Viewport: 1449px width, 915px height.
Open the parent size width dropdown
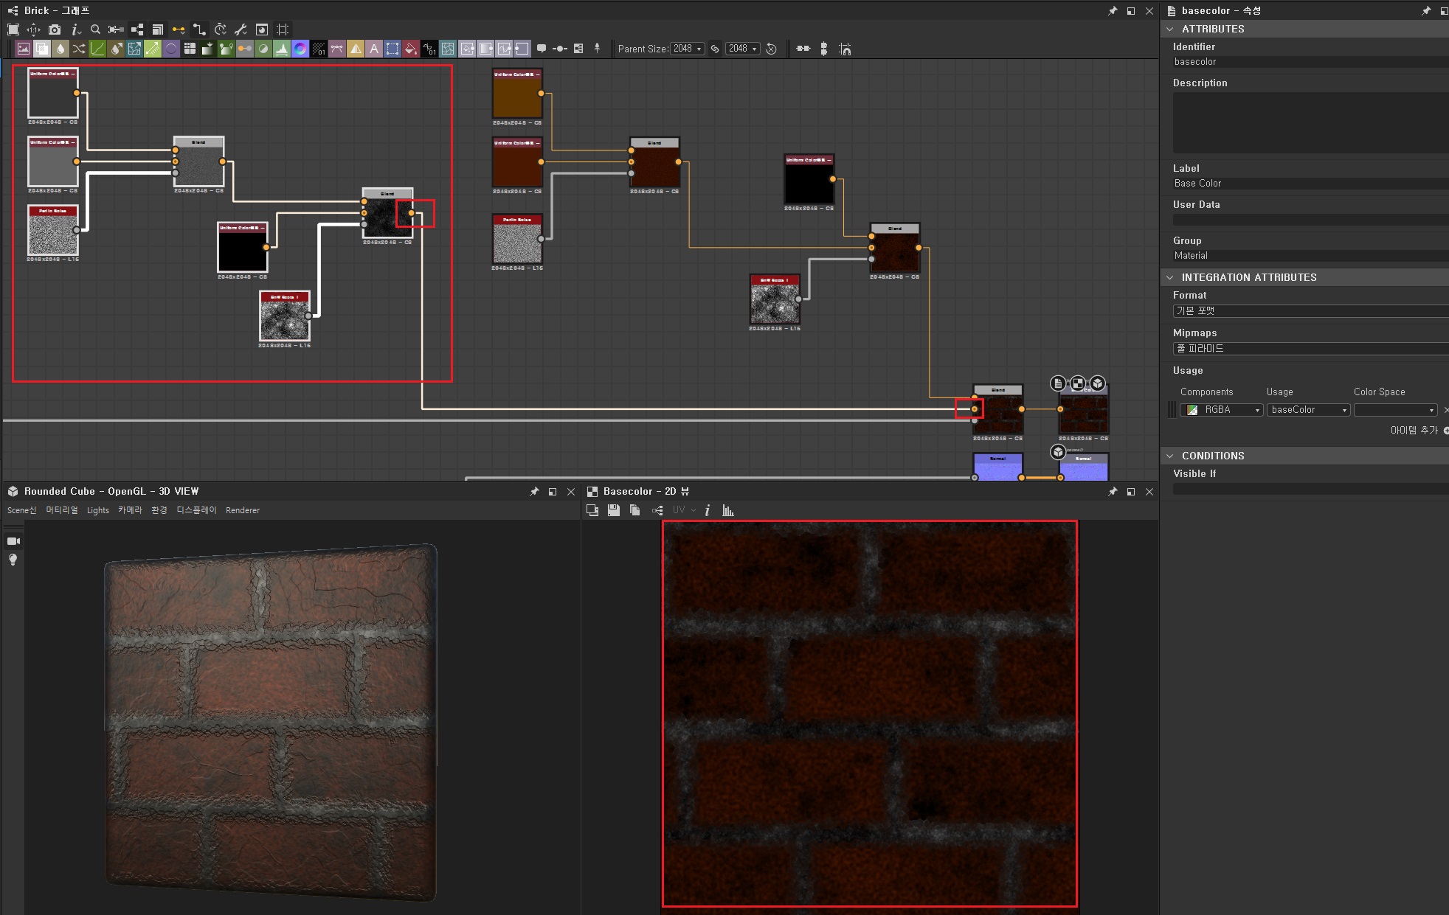click(688, 49)
